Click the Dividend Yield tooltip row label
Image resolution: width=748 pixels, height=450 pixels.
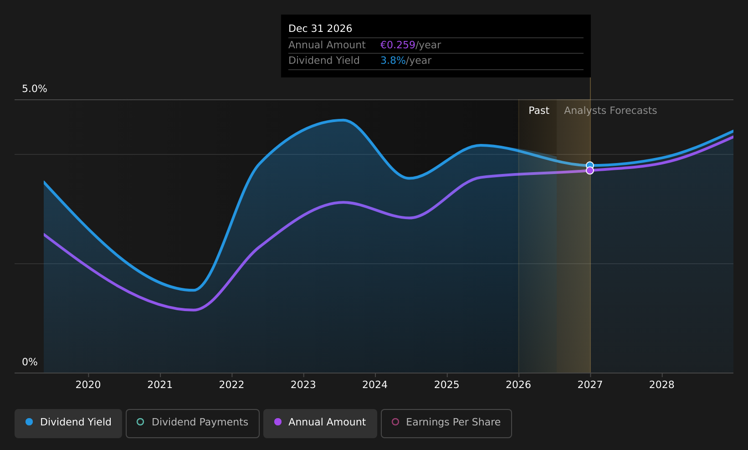[x=324, y=61]
